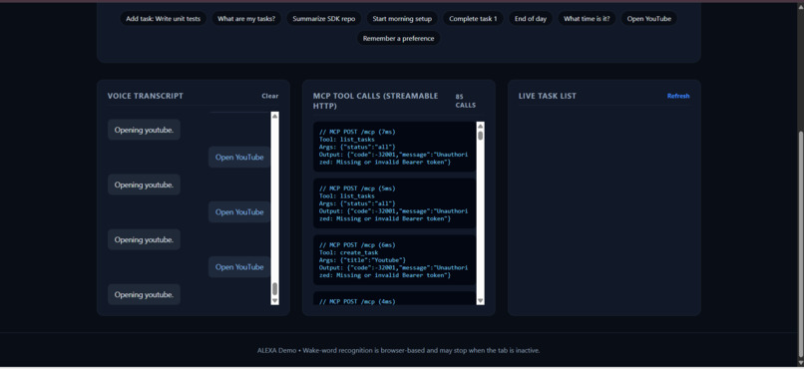804x369 pixels.
Task: Ask 'What time is it?' chip
Action: click(587, 18)
